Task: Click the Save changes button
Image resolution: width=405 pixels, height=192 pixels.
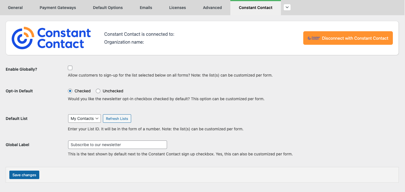Action: click(24, 175)
